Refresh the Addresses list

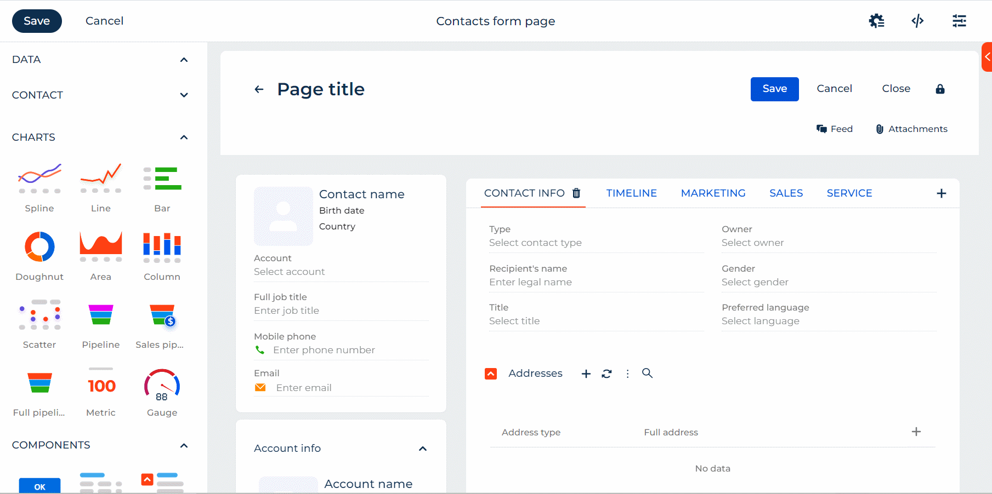(x=606, y=374)
